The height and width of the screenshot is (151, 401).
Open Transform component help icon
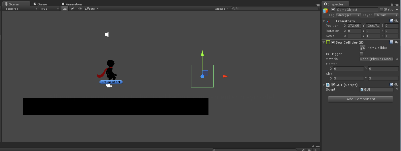[391, 21]
